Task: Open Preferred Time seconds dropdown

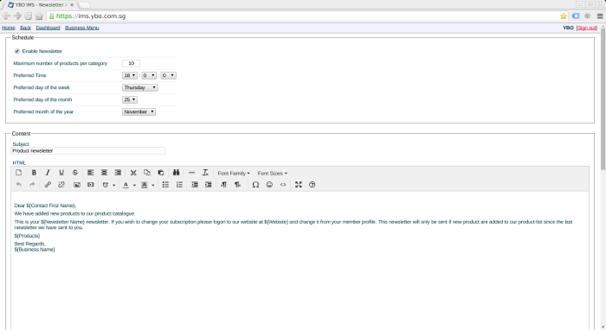Action: tap(168, 75)
